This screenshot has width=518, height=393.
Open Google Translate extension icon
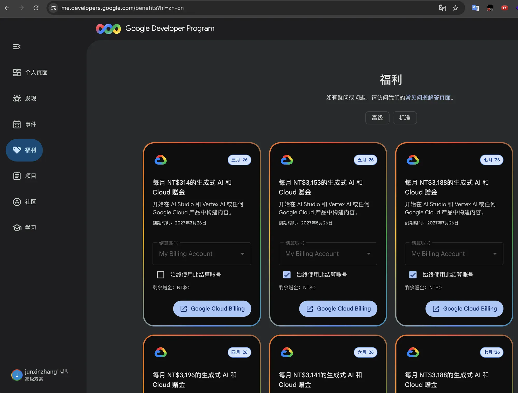[x=476, y=8]
